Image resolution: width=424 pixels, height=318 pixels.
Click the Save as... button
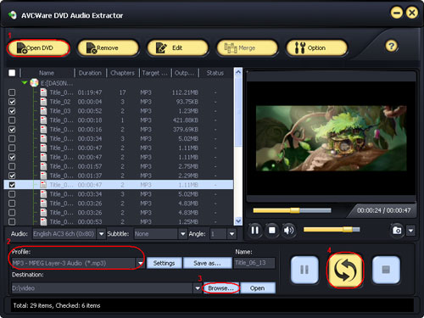tap(207, 263)
